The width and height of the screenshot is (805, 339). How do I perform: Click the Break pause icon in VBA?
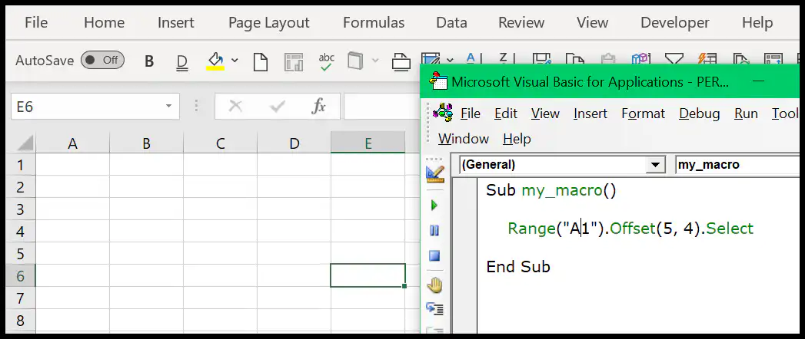click(435, 231)
